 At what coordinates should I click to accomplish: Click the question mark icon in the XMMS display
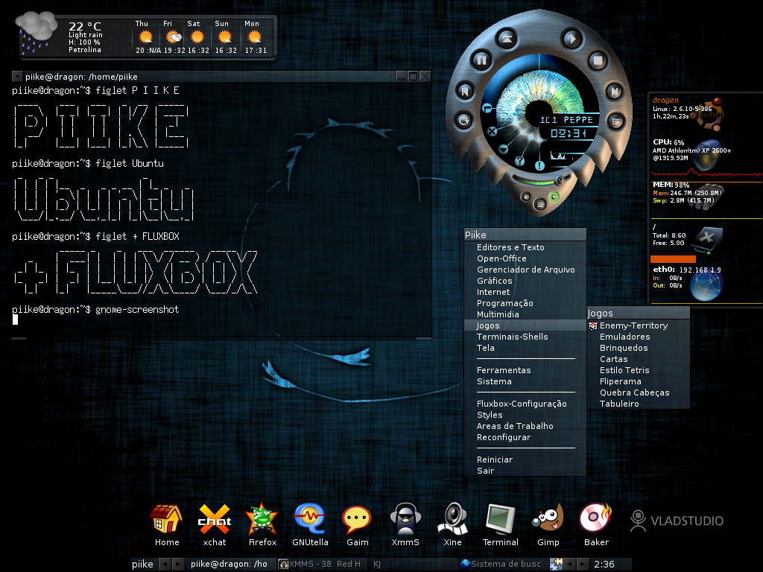pos(519,161)
